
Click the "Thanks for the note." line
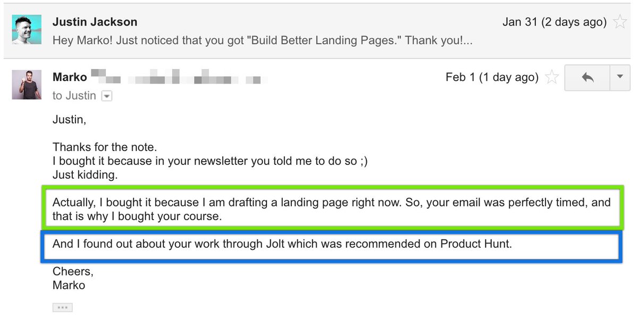[x=105, y=147]
